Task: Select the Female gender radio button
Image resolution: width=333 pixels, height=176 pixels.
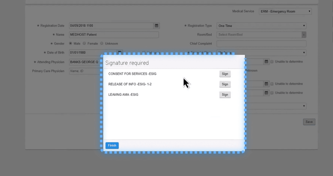Action: (84, 43)
